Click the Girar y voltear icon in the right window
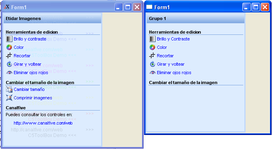This screenshot has height=149, width=272. coord(152,64)
